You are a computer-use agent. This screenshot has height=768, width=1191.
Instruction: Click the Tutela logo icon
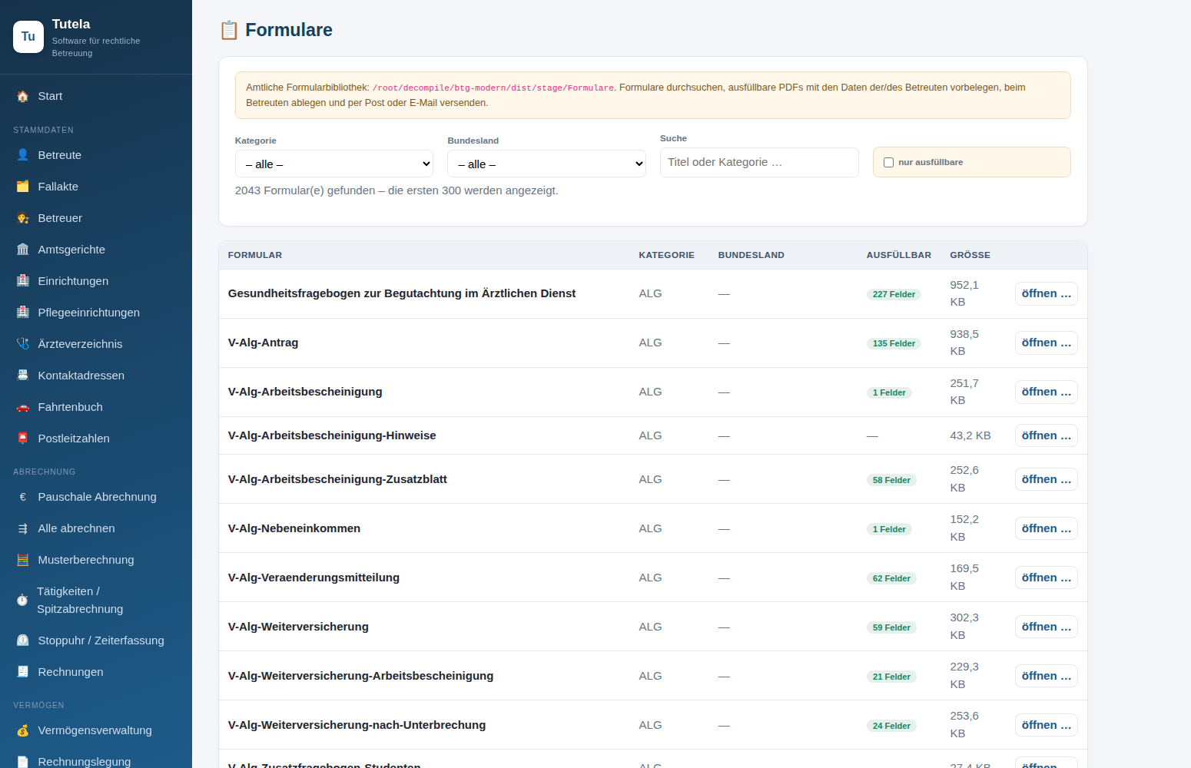[28, 37]
